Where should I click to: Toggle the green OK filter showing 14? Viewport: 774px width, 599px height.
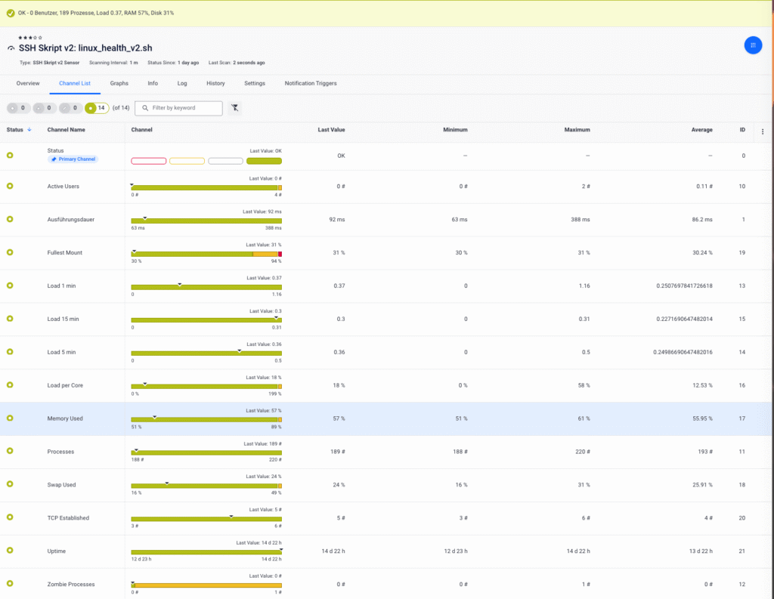point(97,108)
